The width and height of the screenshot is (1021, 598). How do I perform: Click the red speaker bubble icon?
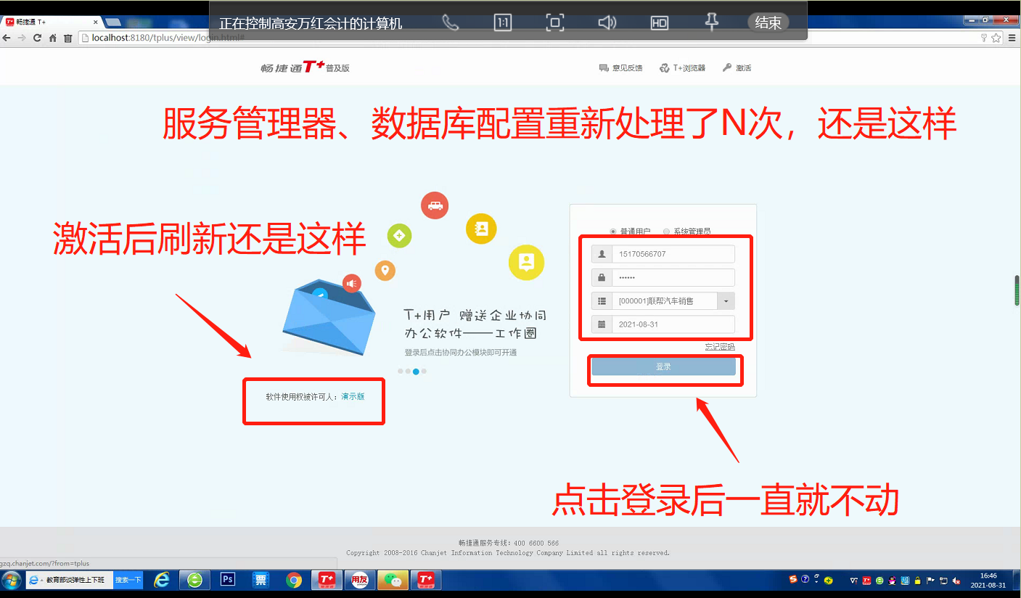click(x=352, y=283)
